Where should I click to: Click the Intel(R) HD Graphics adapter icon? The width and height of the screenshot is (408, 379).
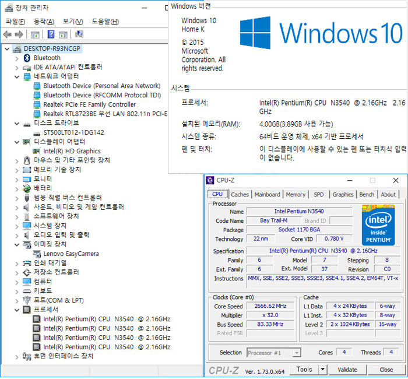[x=36, y=151]
